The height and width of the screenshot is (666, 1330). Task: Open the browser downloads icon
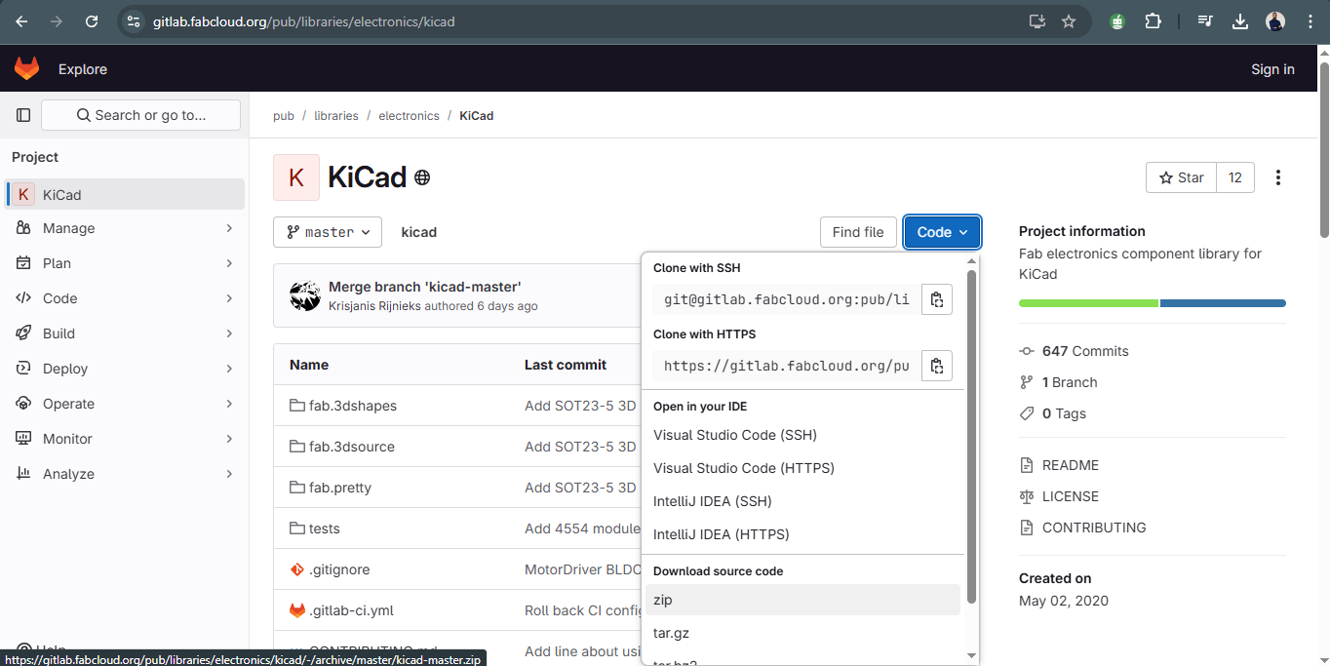[x=1240, y=21]
